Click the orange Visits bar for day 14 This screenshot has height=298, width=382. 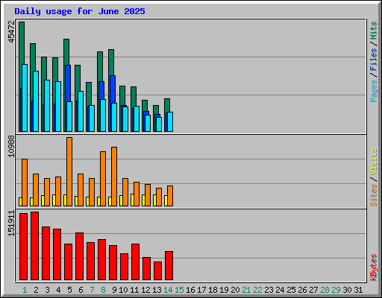coord(170,196)
